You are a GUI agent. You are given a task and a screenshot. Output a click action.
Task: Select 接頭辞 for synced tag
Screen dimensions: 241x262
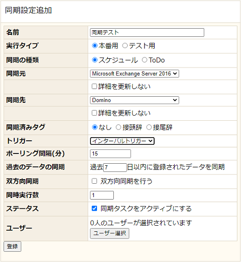pos(118,127)
